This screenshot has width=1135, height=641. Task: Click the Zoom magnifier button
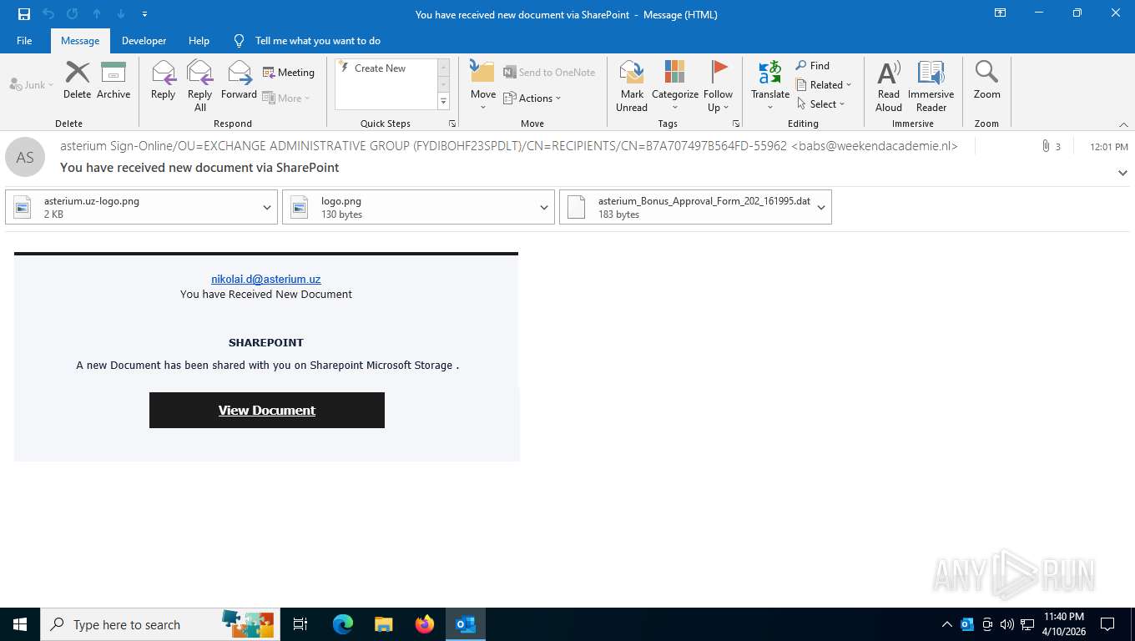986,81
